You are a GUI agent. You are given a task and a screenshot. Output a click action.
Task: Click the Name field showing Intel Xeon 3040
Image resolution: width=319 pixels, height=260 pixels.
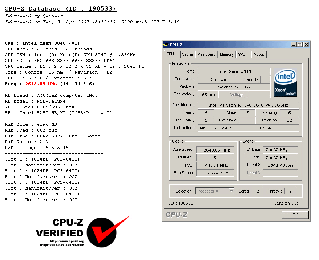click(234, 71)
